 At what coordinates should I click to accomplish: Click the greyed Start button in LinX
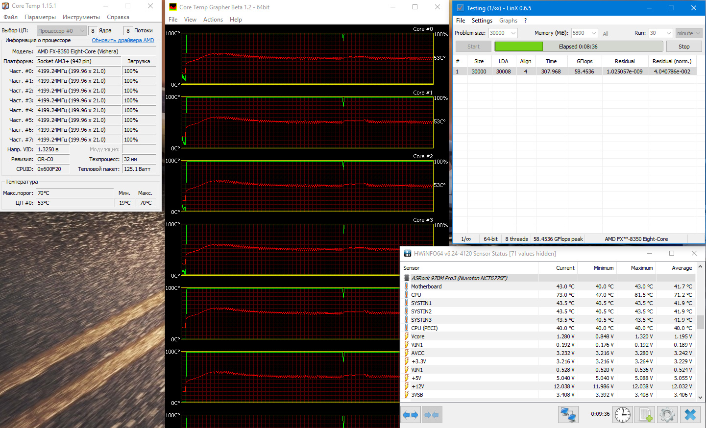(473, 47)
